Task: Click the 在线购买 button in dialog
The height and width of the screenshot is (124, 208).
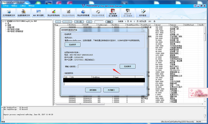Action: 73,45
